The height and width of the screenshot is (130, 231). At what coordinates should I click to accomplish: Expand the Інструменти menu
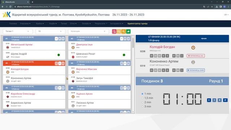117,23
